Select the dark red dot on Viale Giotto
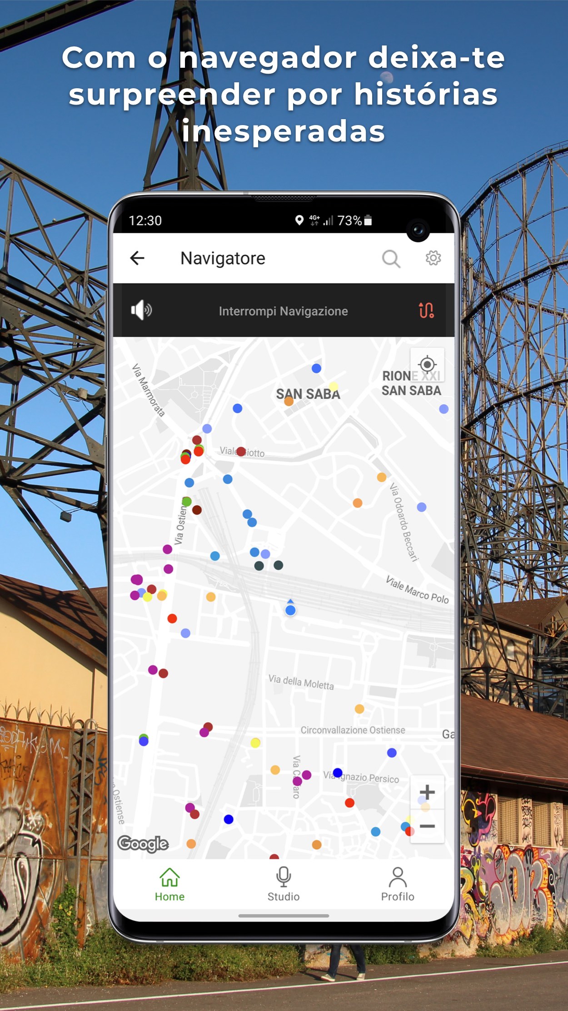568x1011 pixels. pos(241,452)
